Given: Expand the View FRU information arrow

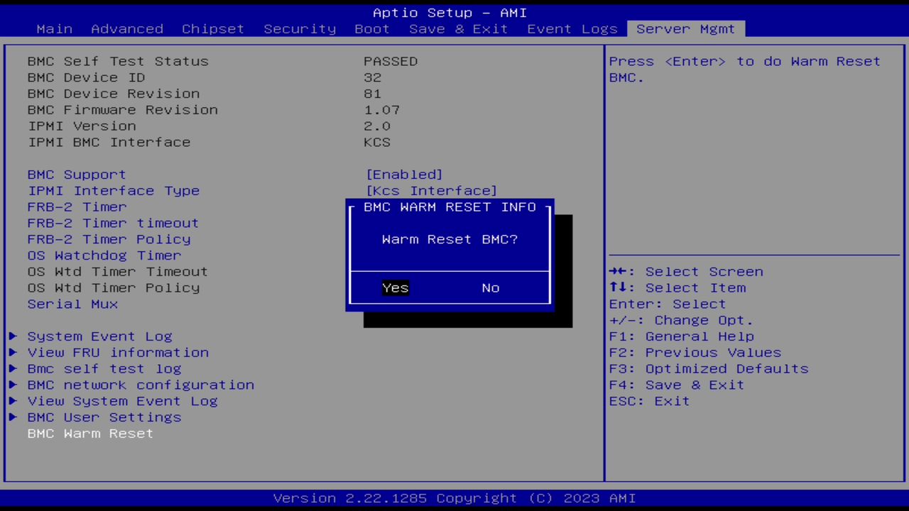Looking at the screenshot, I should click(13, 353).
